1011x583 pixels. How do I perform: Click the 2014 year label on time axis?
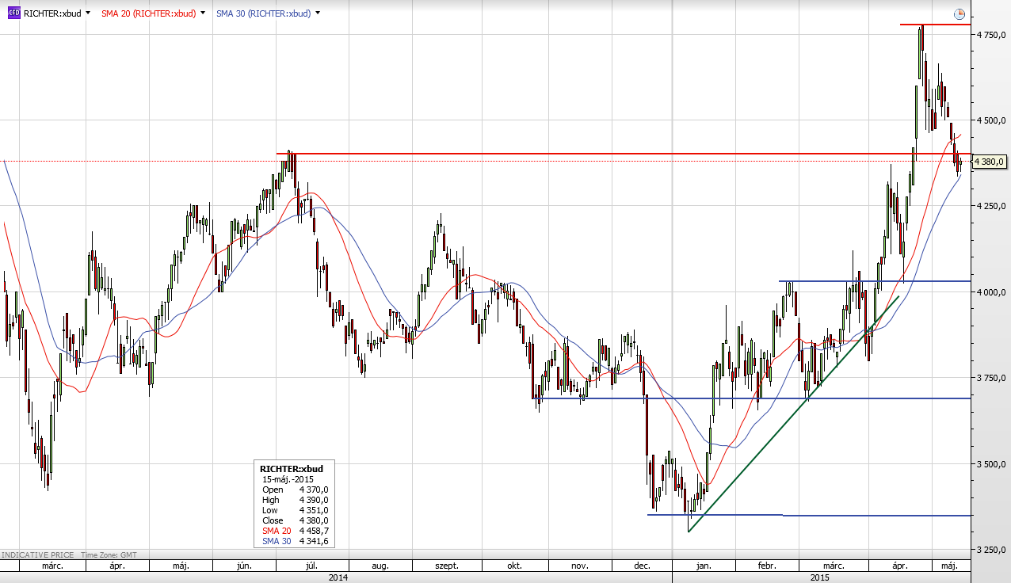tap(338, 577)
